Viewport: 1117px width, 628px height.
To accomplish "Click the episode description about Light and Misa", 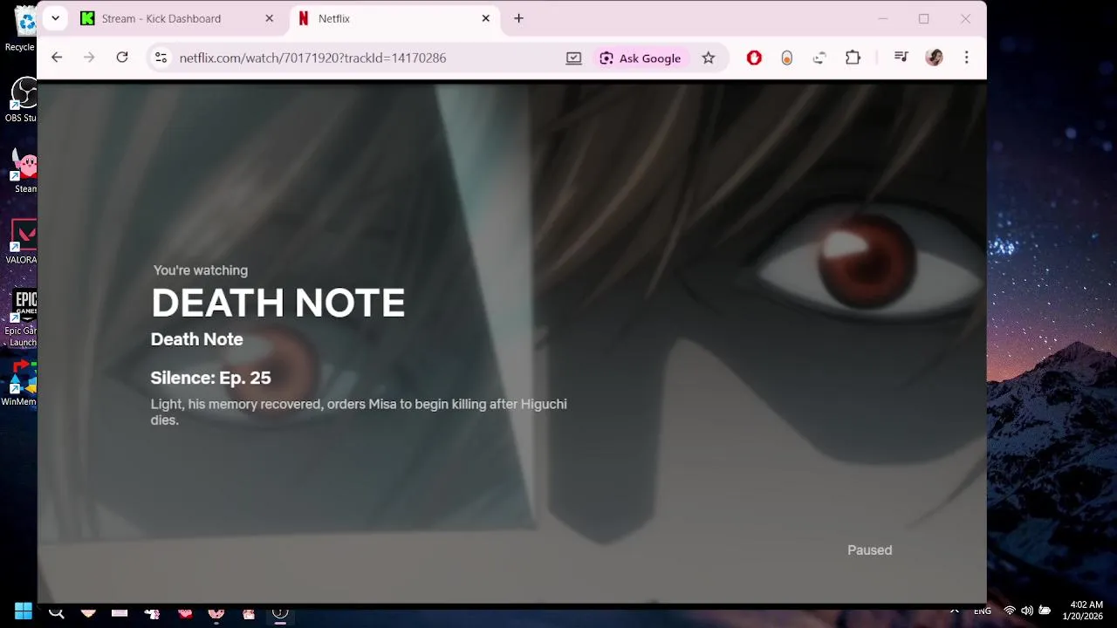I will point(359,412).
